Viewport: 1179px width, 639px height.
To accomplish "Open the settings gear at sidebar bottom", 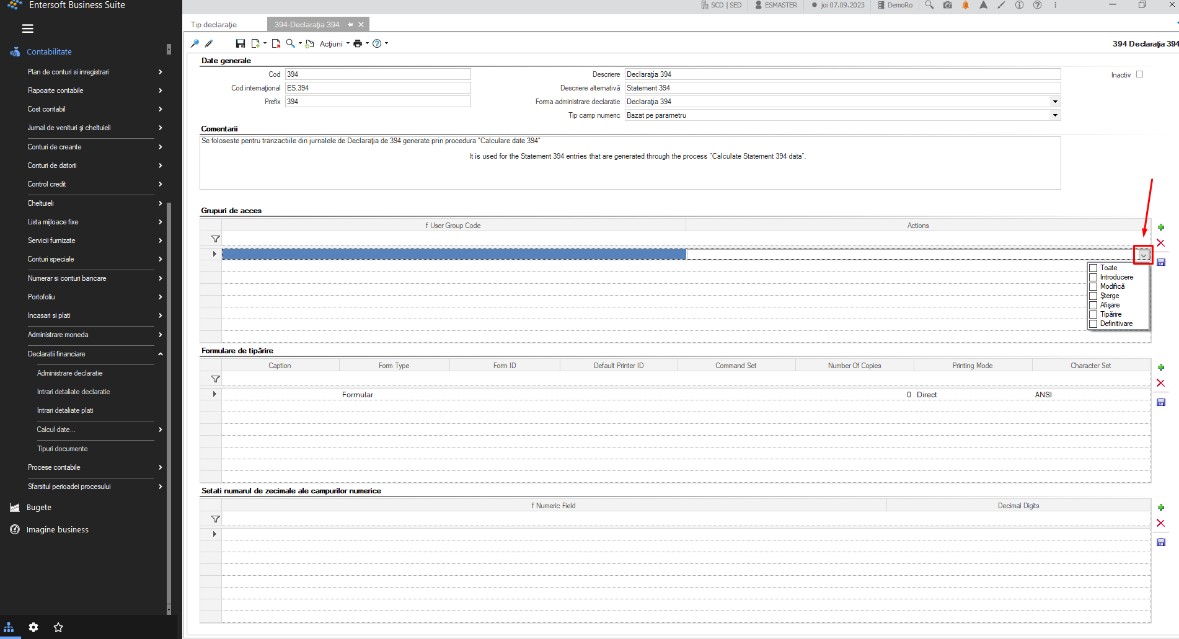I will click(x=33, y=627).
